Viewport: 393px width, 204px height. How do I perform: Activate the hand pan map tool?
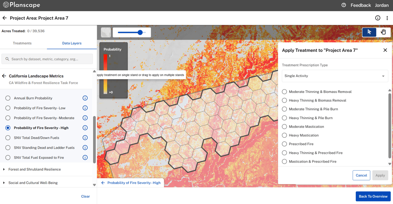[x=383, y=32]
